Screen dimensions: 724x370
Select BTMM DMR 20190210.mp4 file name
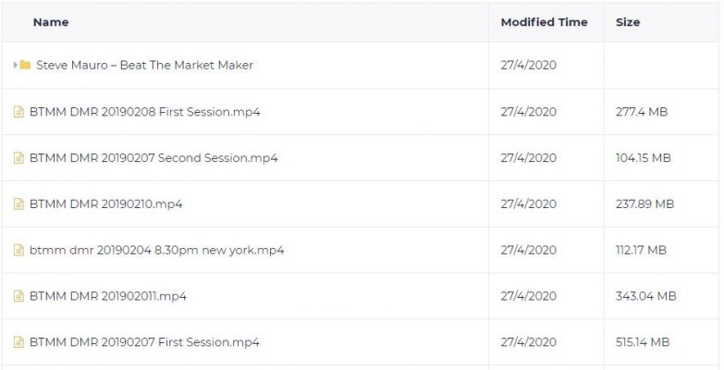coord(105,204)
